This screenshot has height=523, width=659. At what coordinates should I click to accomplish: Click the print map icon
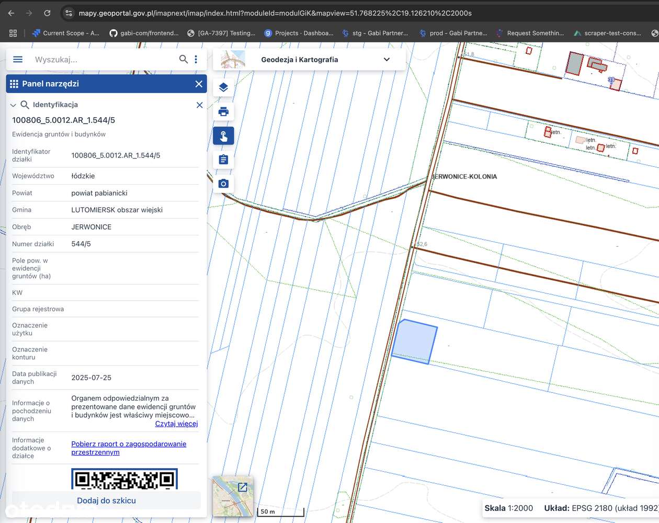point(223,111)
